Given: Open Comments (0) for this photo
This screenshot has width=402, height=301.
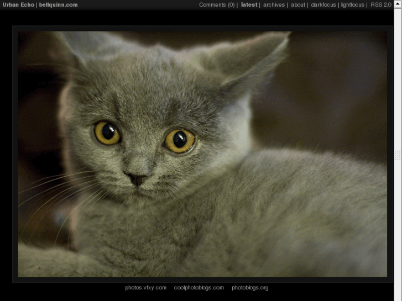Looking at the screenshot, I should [x=216, y=5].
